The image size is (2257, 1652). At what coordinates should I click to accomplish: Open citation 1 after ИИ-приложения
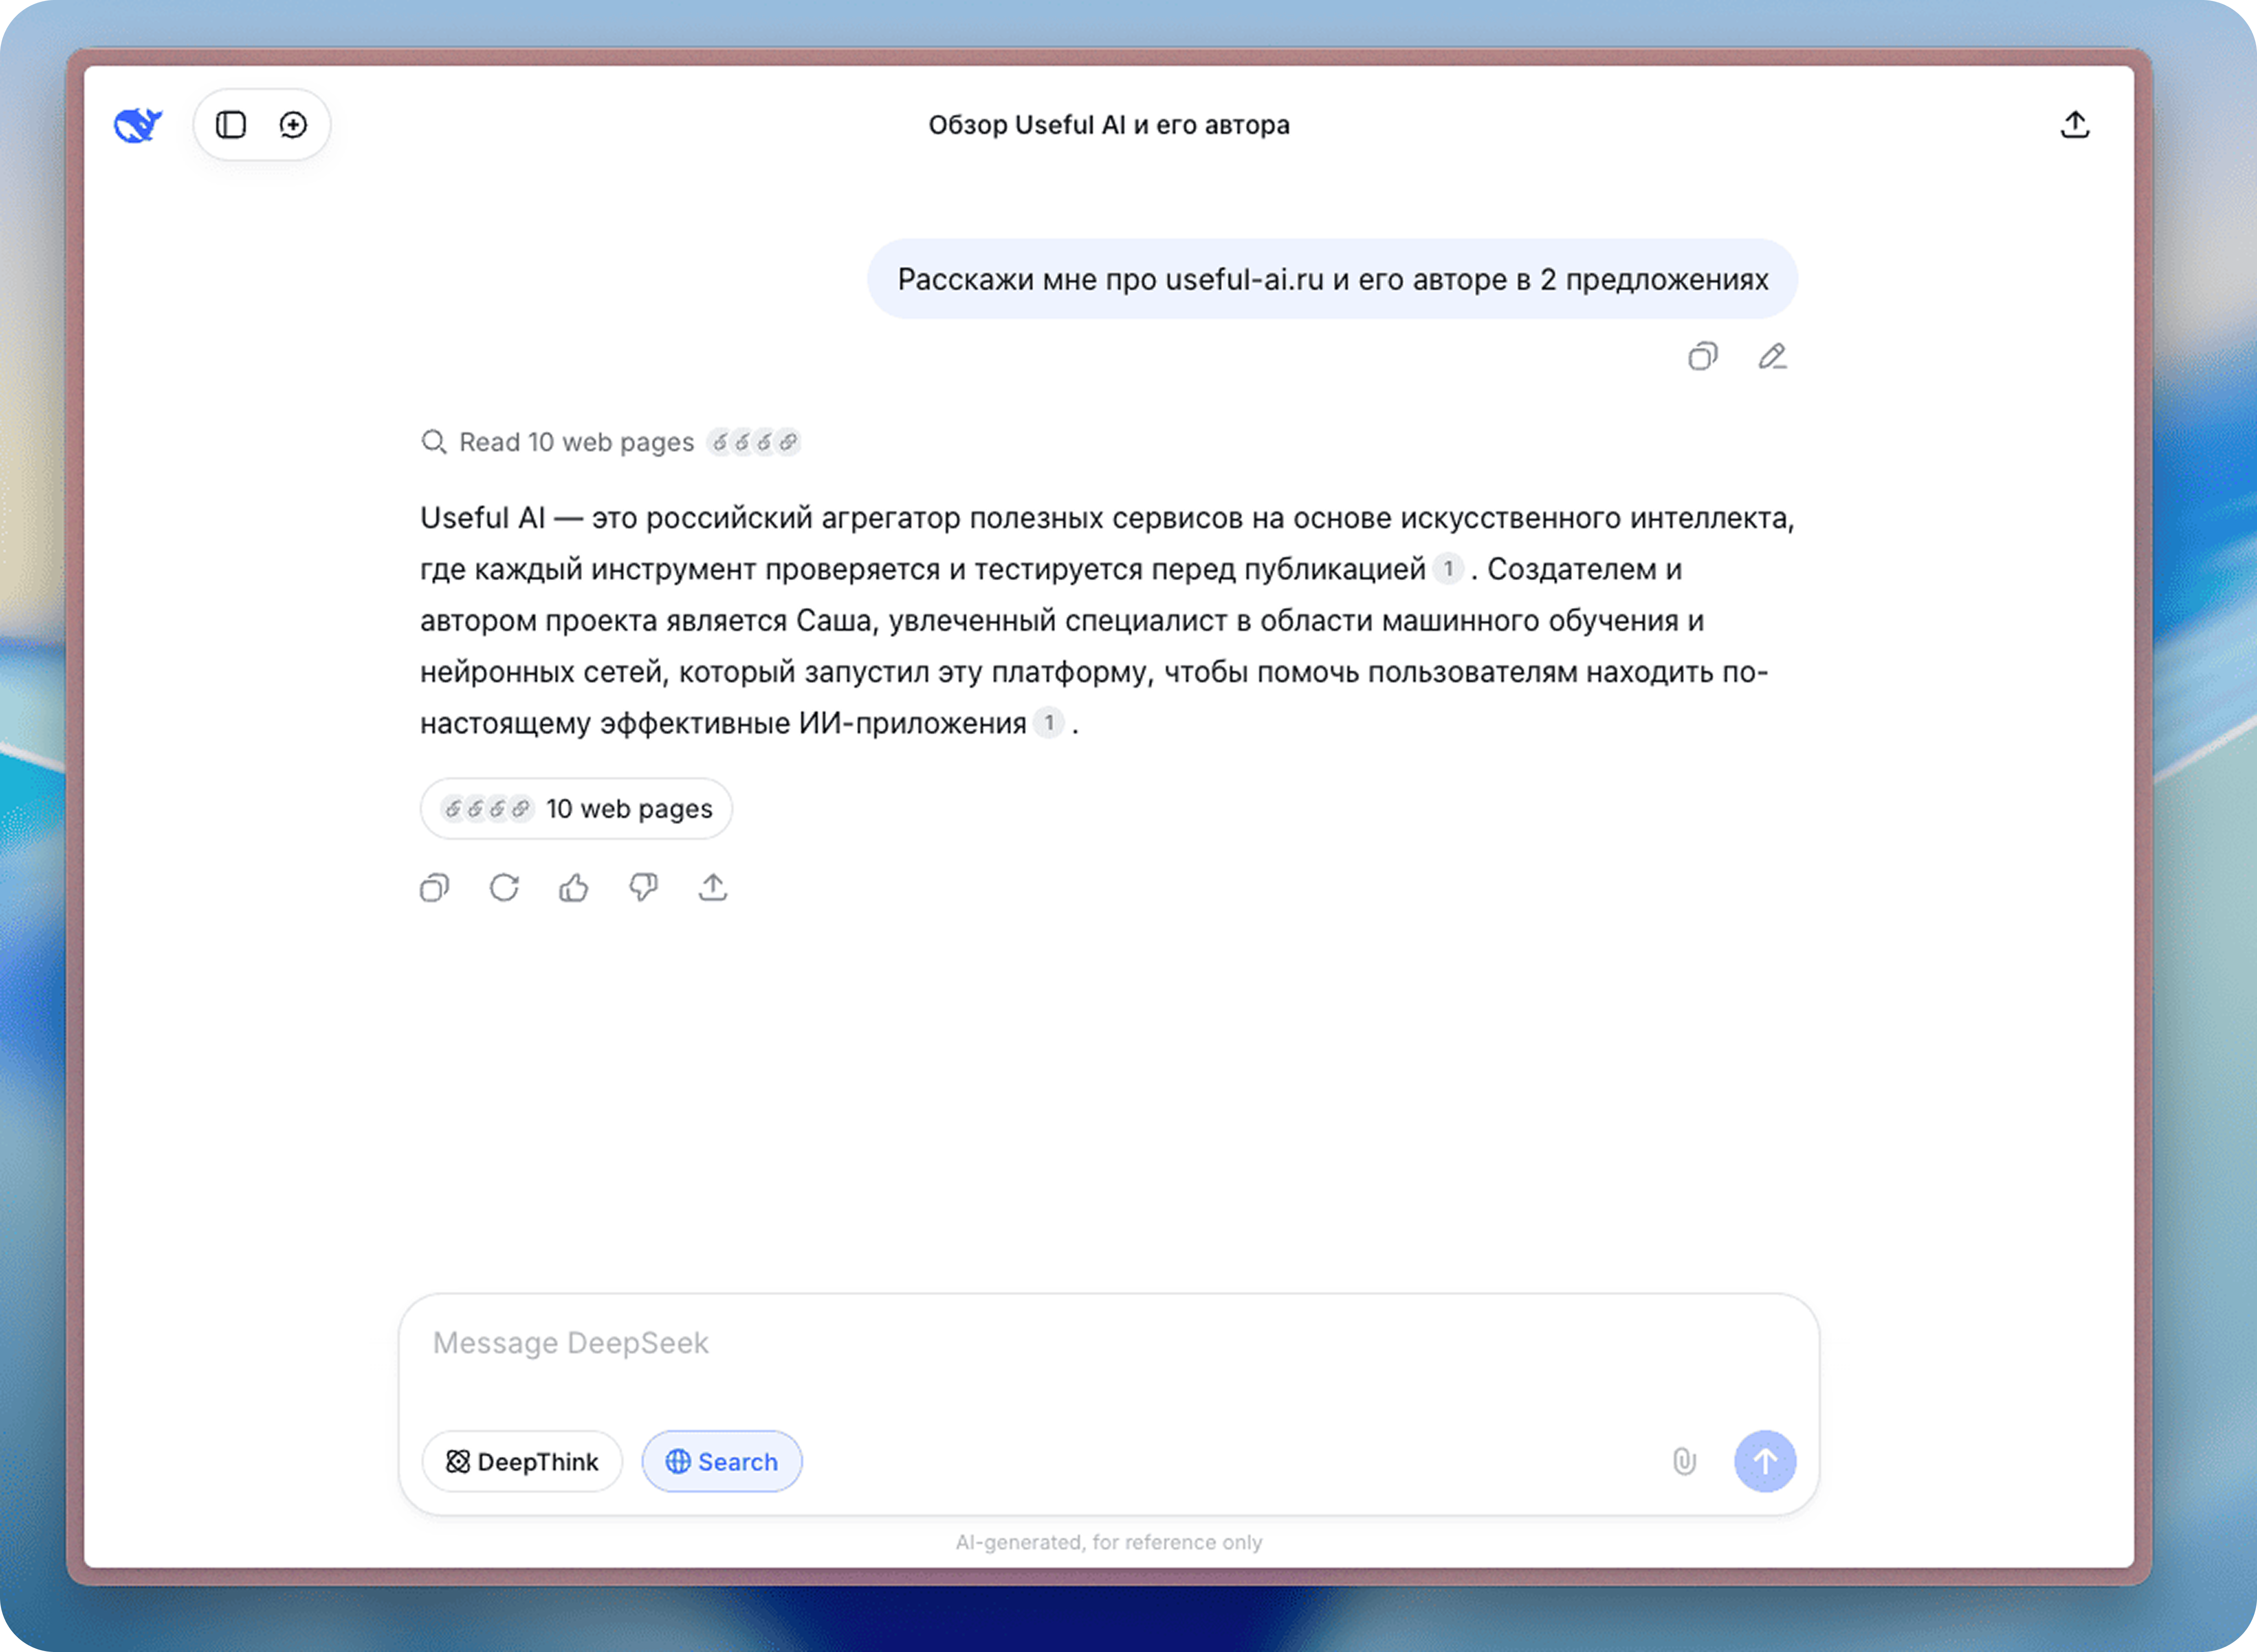click(x=1049, y=722)
